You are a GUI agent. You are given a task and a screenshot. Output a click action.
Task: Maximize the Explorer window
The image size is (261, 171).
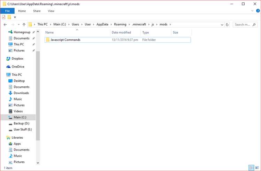coord(243,4)
